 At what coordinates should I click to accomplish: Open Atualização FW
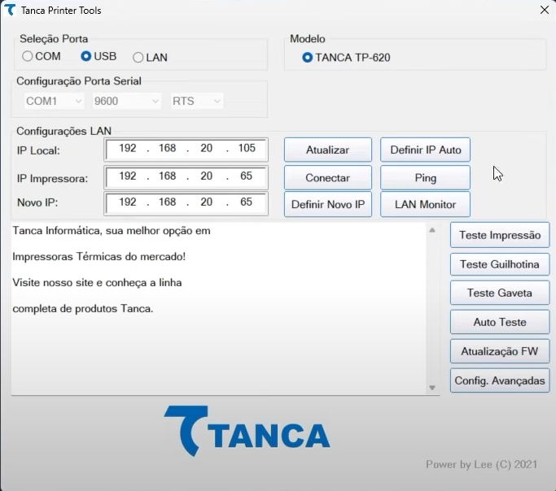[x=500, y=351]
